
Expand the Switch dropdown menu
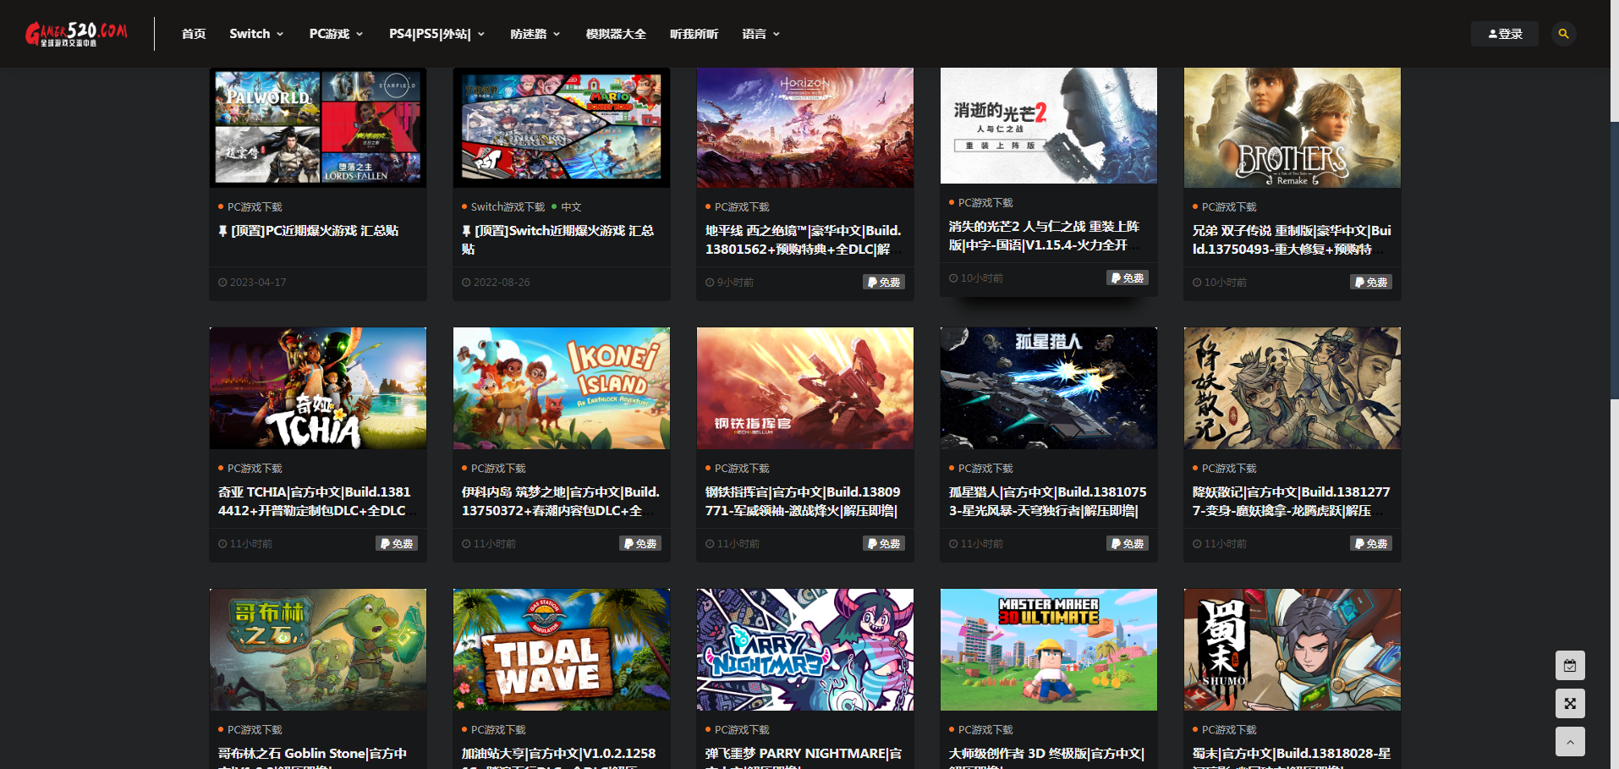(256, 34)
